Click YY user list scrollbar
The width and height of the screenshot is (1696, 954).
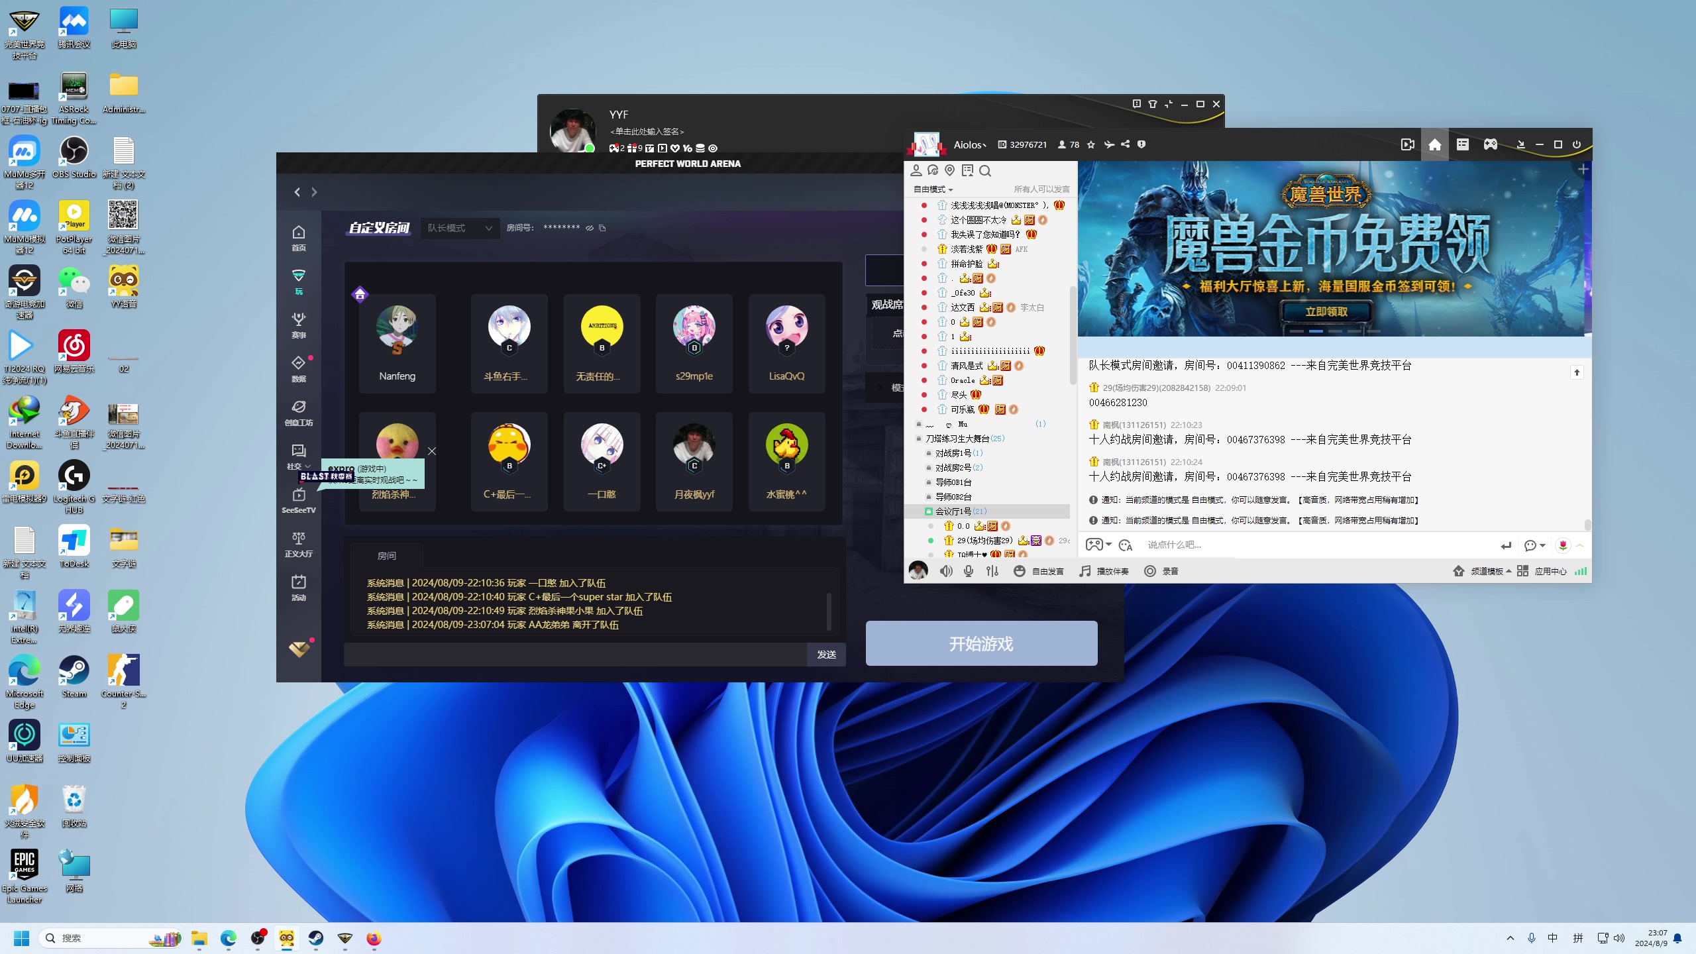point(1073,334)
